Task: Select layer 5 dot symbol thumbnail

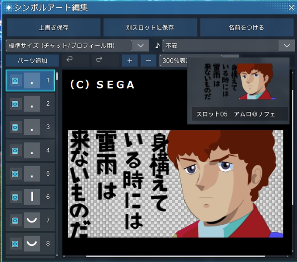Action: point(32,173)
